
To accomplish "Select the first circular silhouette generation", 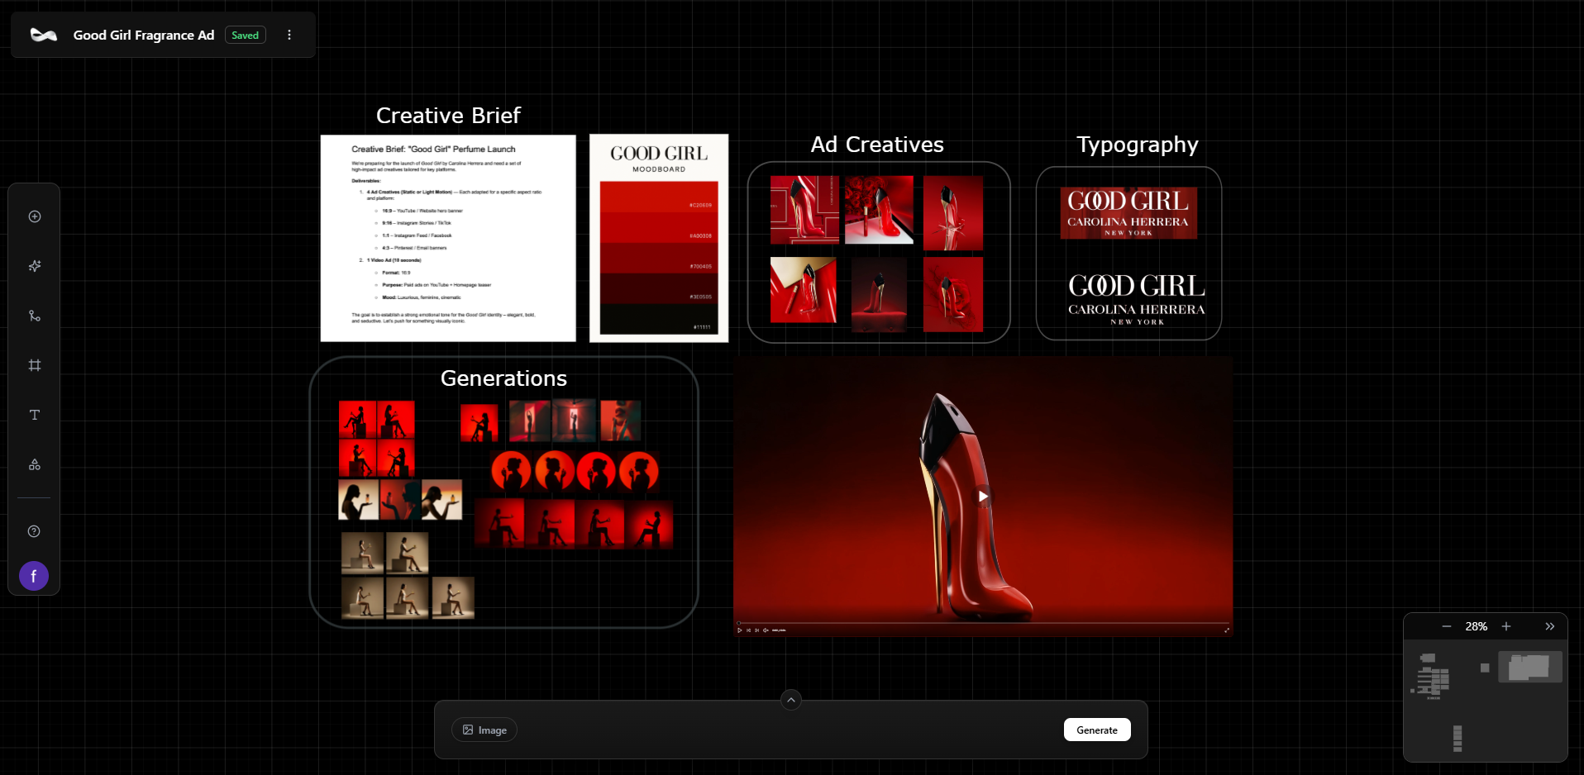I will click(511, 472).
